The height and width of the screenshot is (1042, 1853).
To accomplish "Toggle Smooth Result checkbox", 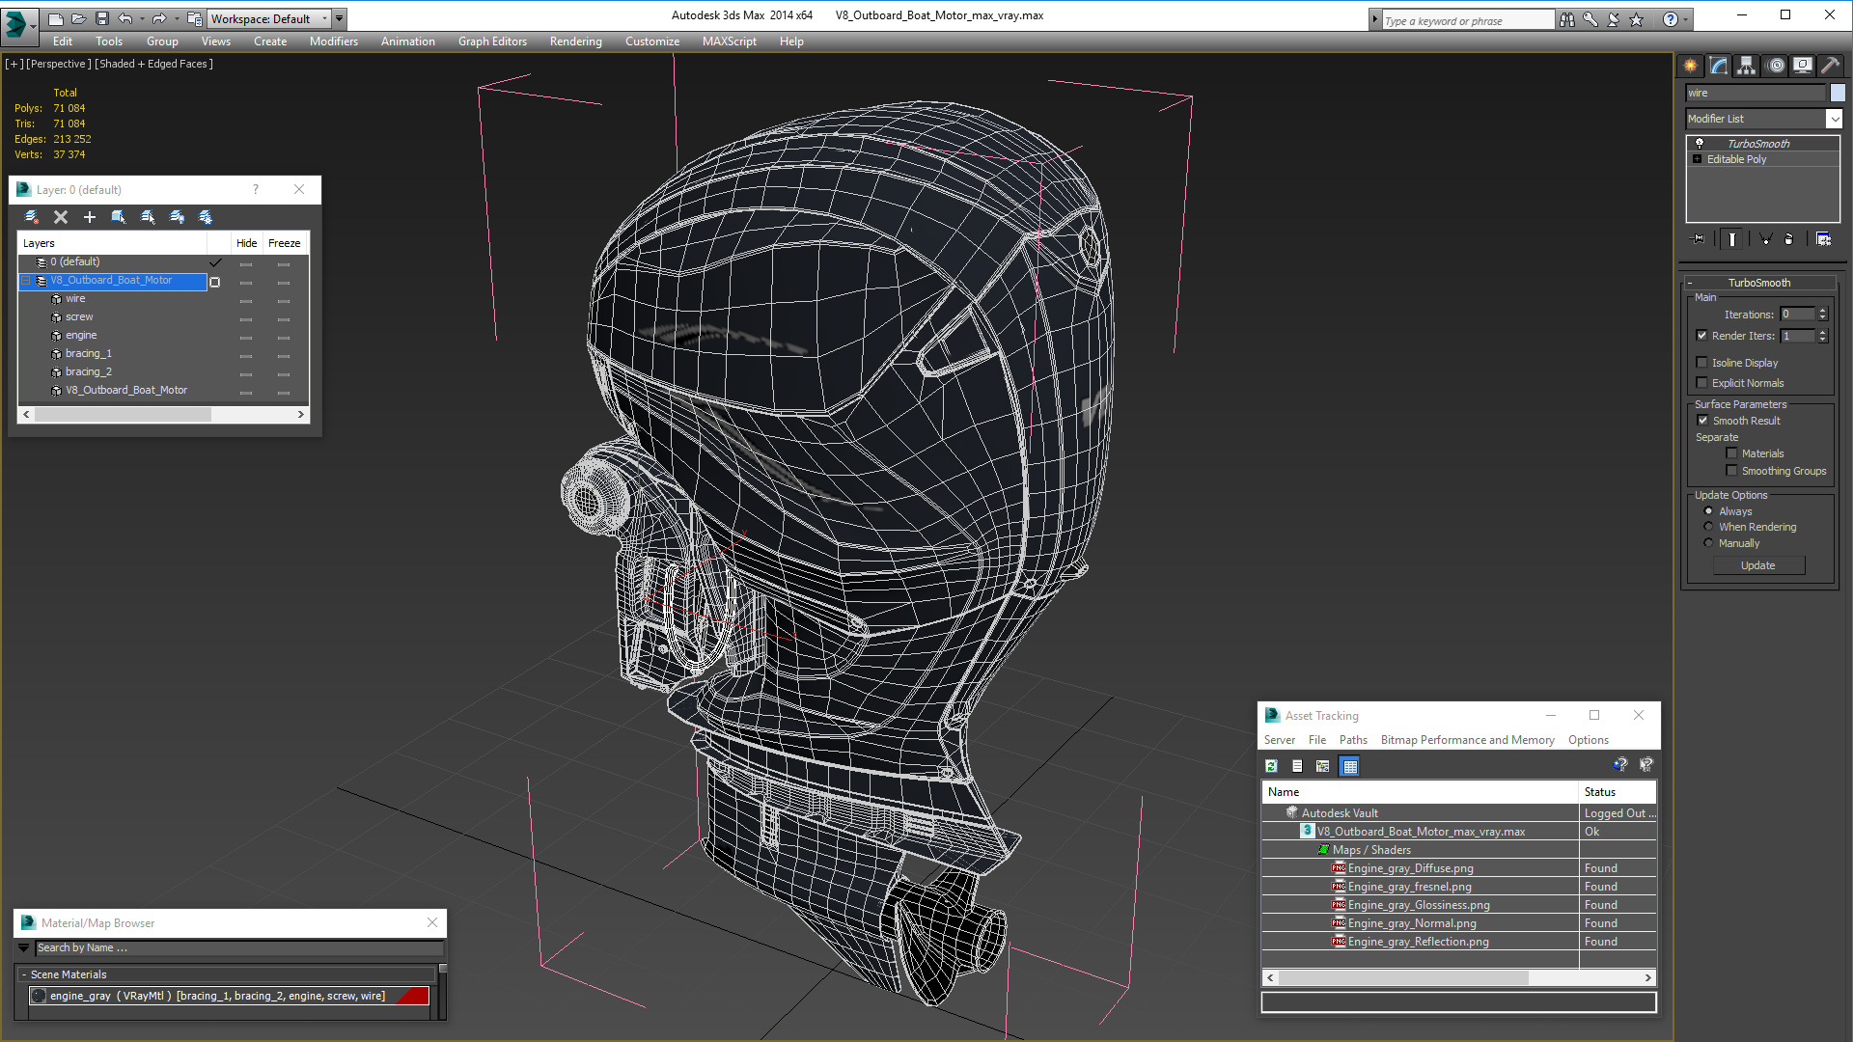I will (1703, 421).
